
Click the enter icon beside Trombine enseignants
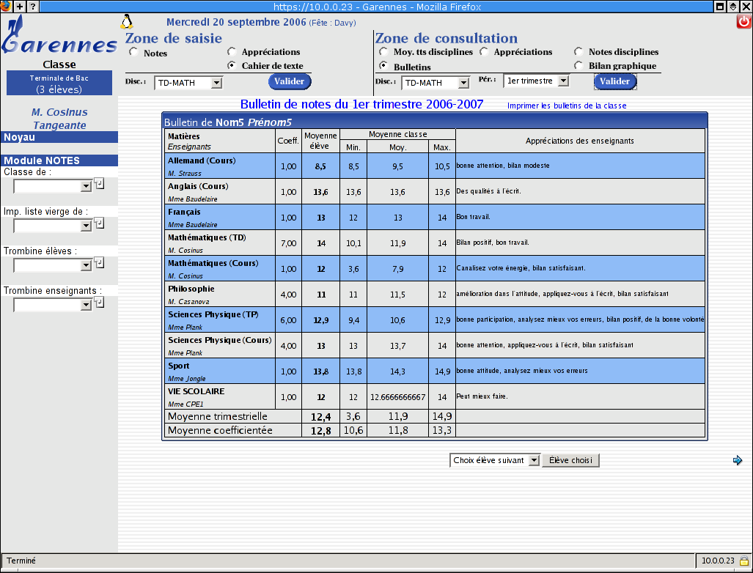[x=99, y=302]
